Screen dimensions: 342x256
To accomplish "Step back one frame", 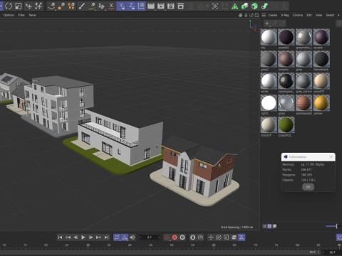I will point(76,238).
